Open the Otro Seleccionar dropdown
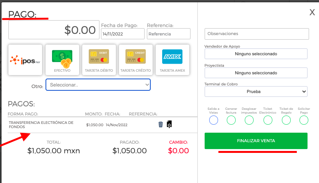319x183 pixels. (x=98, y=85)
